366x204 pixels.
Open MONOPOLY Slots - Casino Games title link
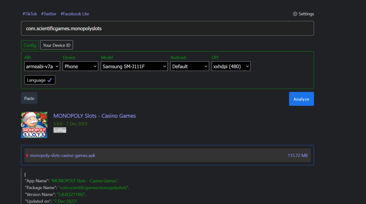94,116
